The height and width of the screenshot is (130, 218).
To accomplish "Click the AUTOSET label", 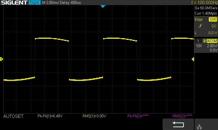I will click(x=13, y=116).
